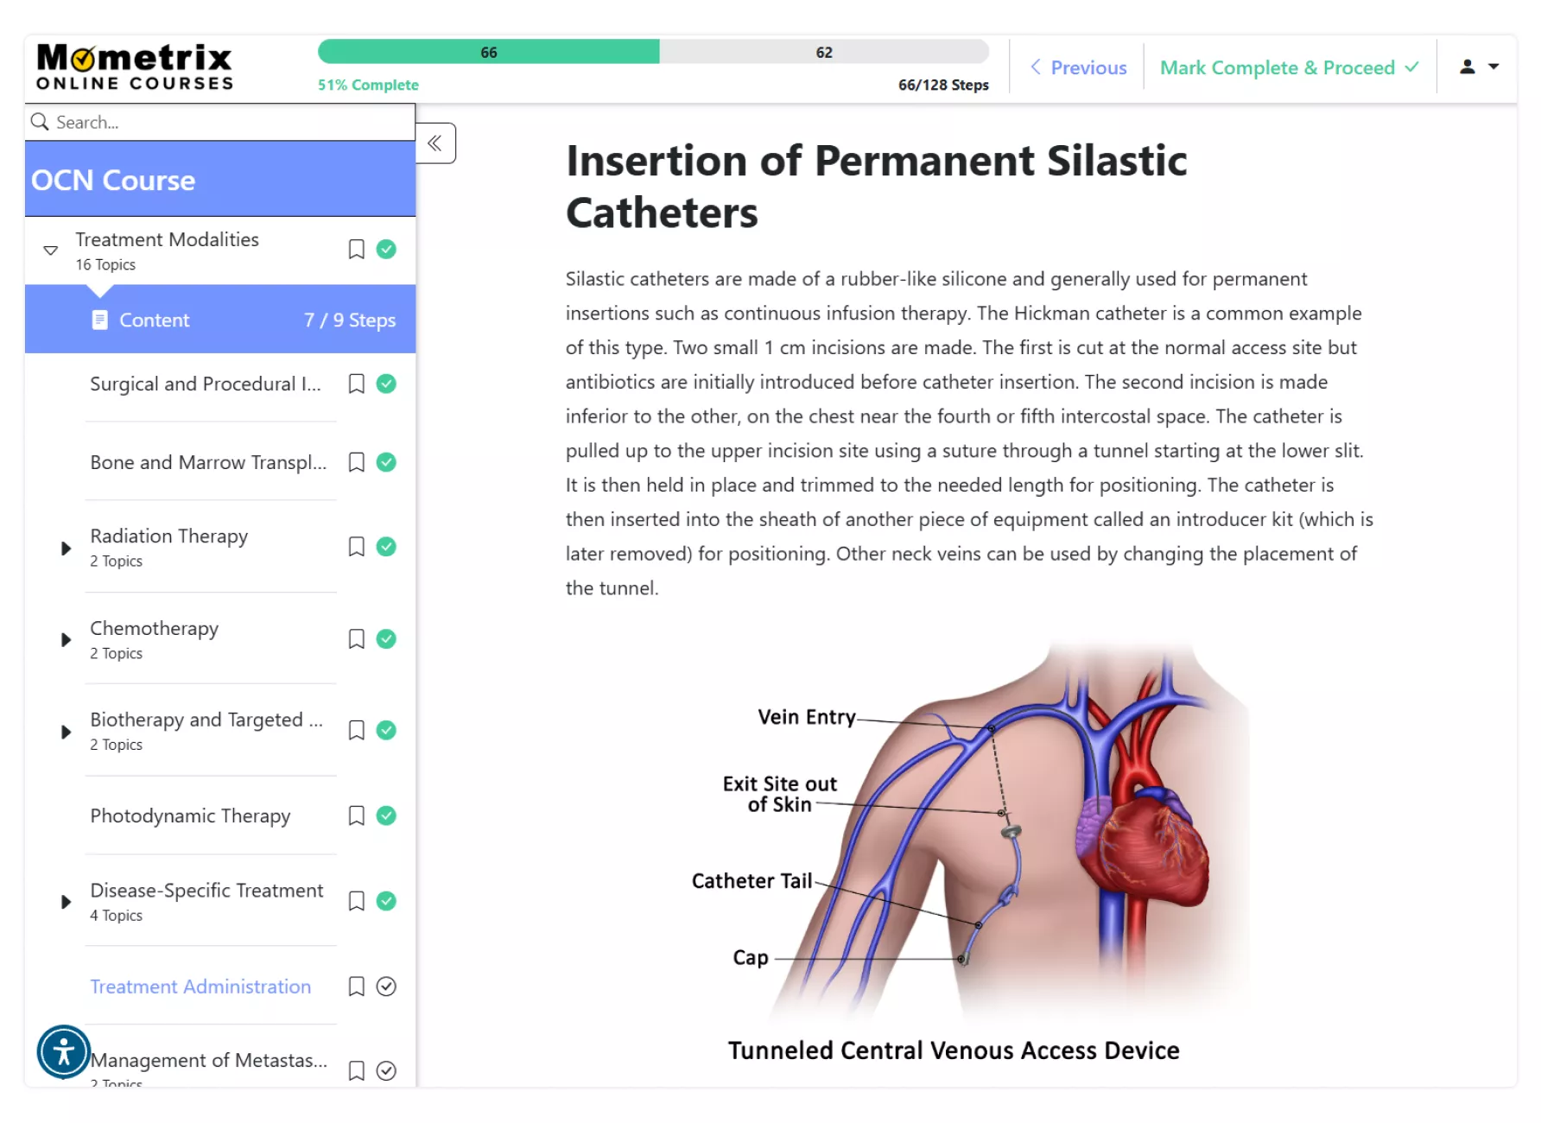The width and height of the screenshot is (1541, 1123).
Task: Open the user account dropdown menu
Action: tap(1479, 67)
